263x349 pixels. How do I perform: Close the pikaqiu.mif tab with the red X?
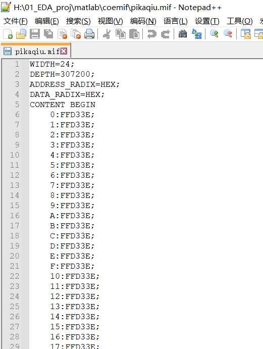tap(64, 51)
